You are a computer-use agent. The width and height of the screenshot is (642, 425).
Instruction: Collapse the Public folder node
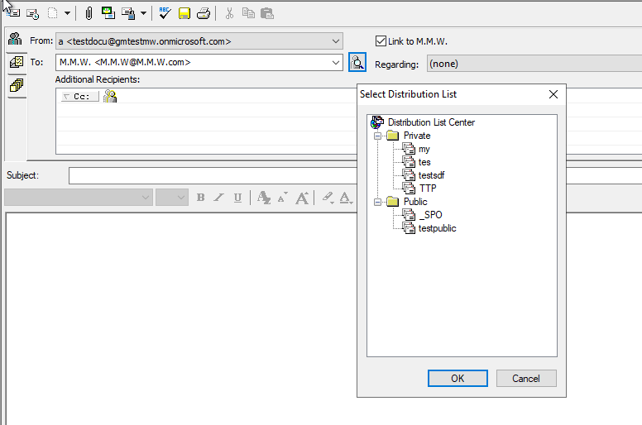pos(378,202)
